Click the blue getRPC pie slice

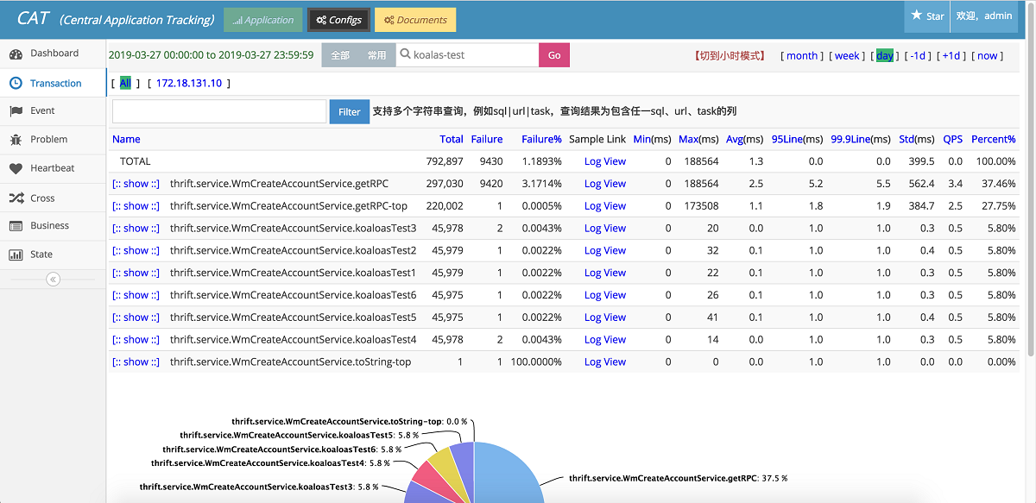pyautogui.click(x=509, y=475)
